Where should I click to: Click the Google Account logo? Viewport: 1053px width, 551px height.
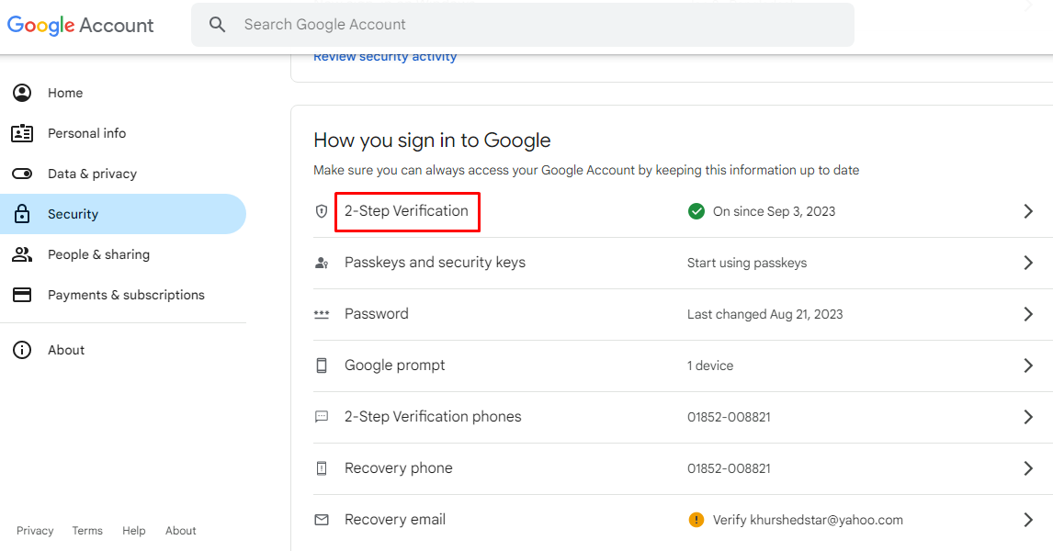click(x=81, y=25)
